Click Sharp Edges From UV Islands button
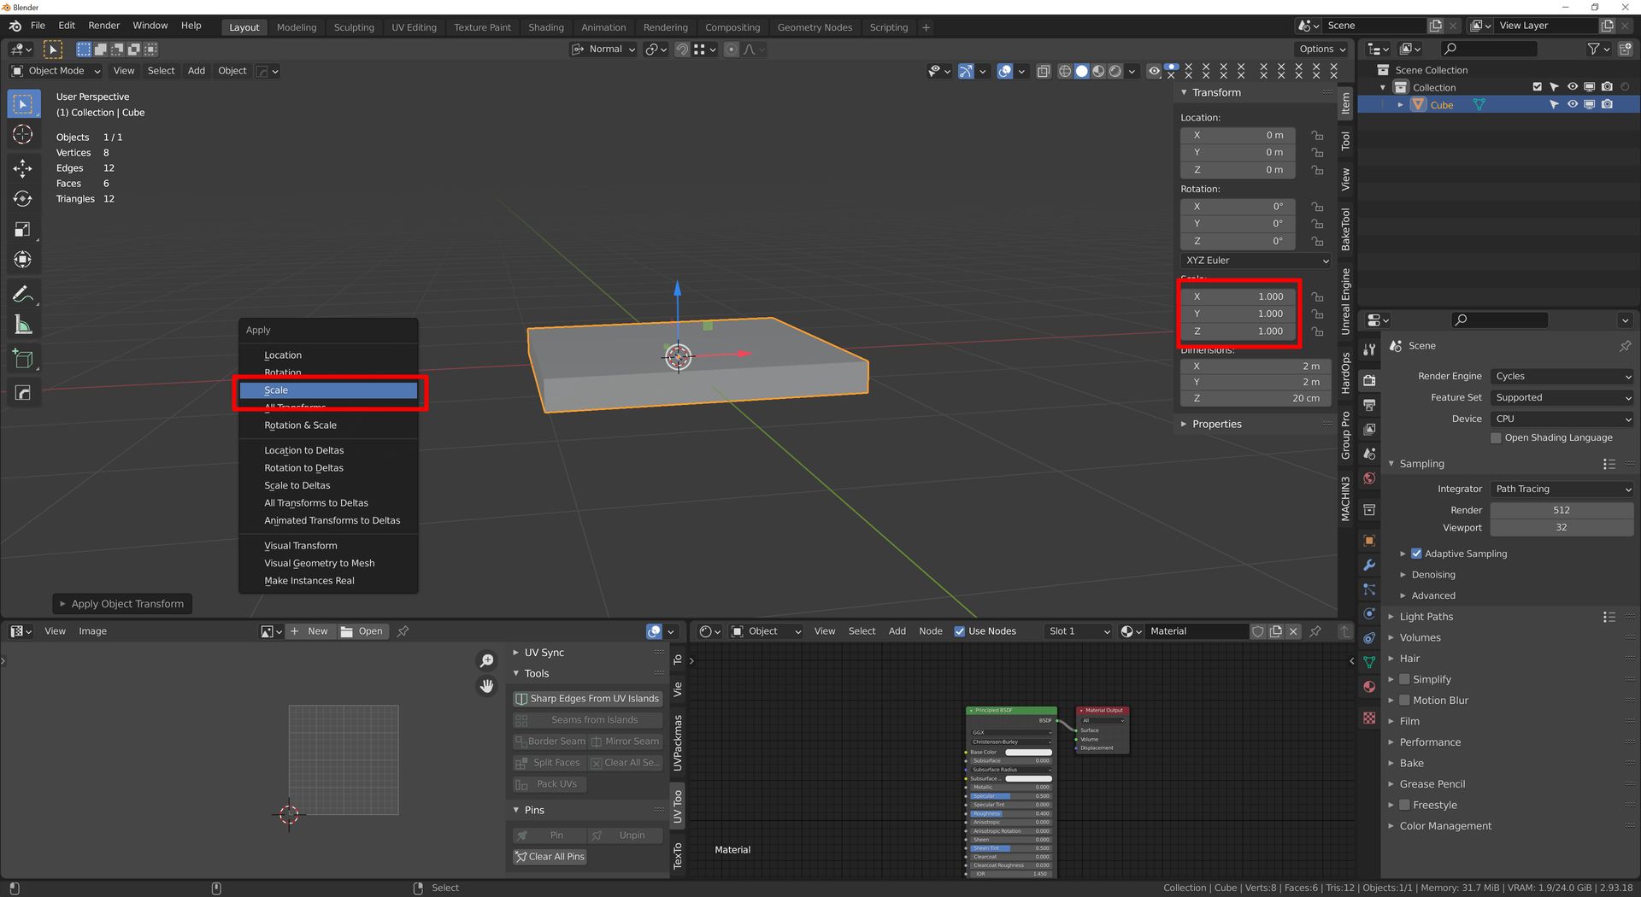The height and width of the screenshot is (897, 1641). pos(587,699)
